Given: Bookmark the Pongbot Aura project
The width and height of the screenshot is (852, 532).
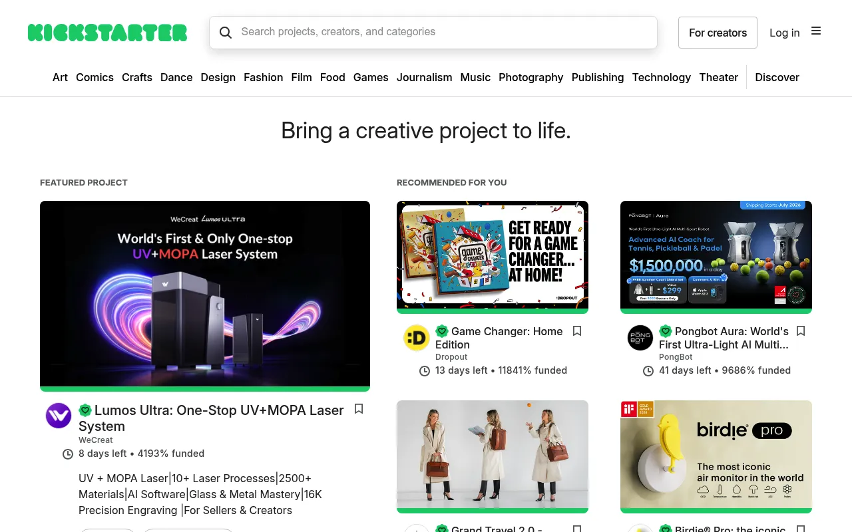Looking at the screenshot, I should tap(801, 331).
